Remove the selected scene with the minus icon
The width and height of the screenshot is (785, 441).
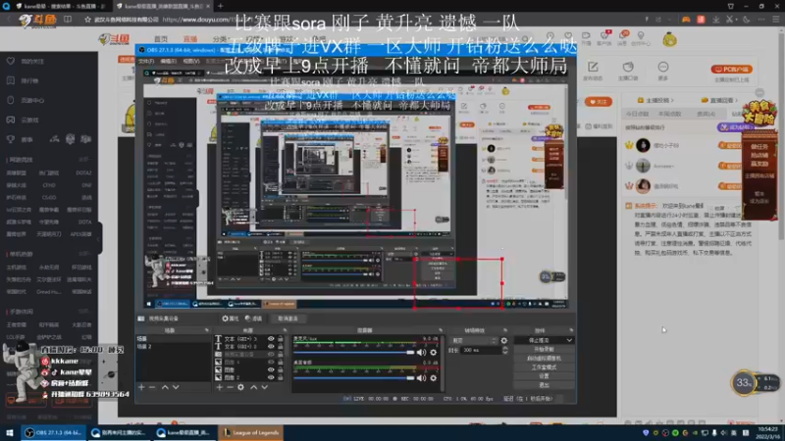[152, 387]
